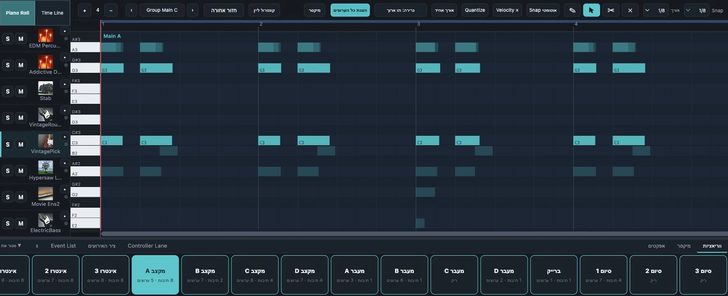Choose the scissors cut tool
This screenshot has width=728, height=296.
[x=610, y=10]
